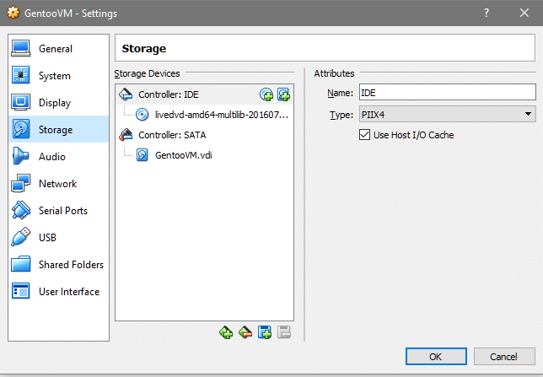This screenshot has height=377, width=543.
Task: Go to the Display settings category
Action: pos(56,103)
